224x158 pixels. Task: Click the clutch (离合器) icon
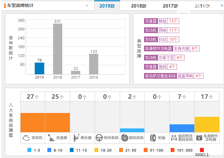[76, 138]
